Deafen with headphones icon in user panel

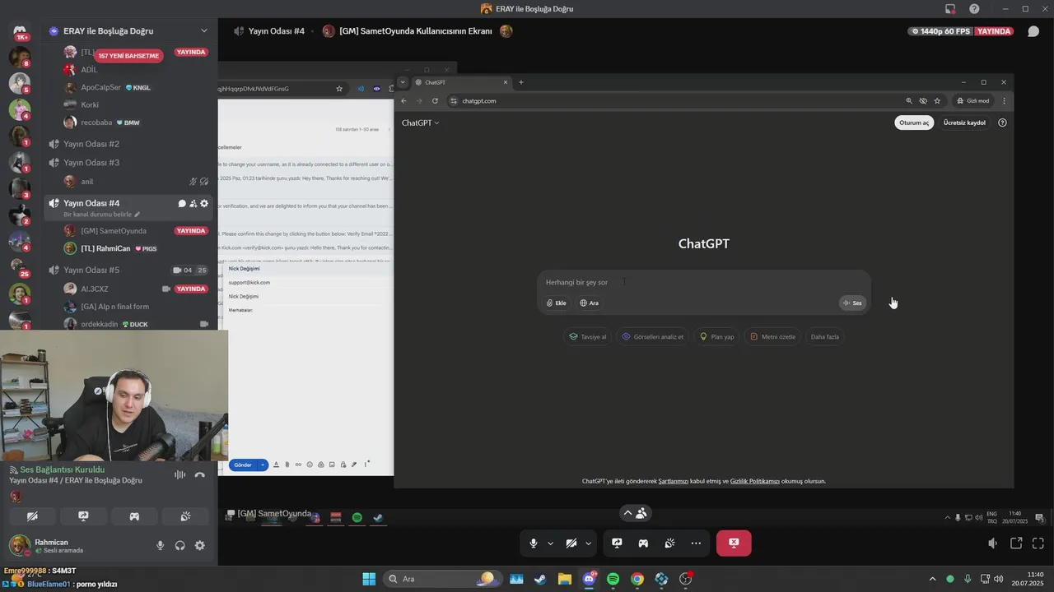(x=180, y=545)
